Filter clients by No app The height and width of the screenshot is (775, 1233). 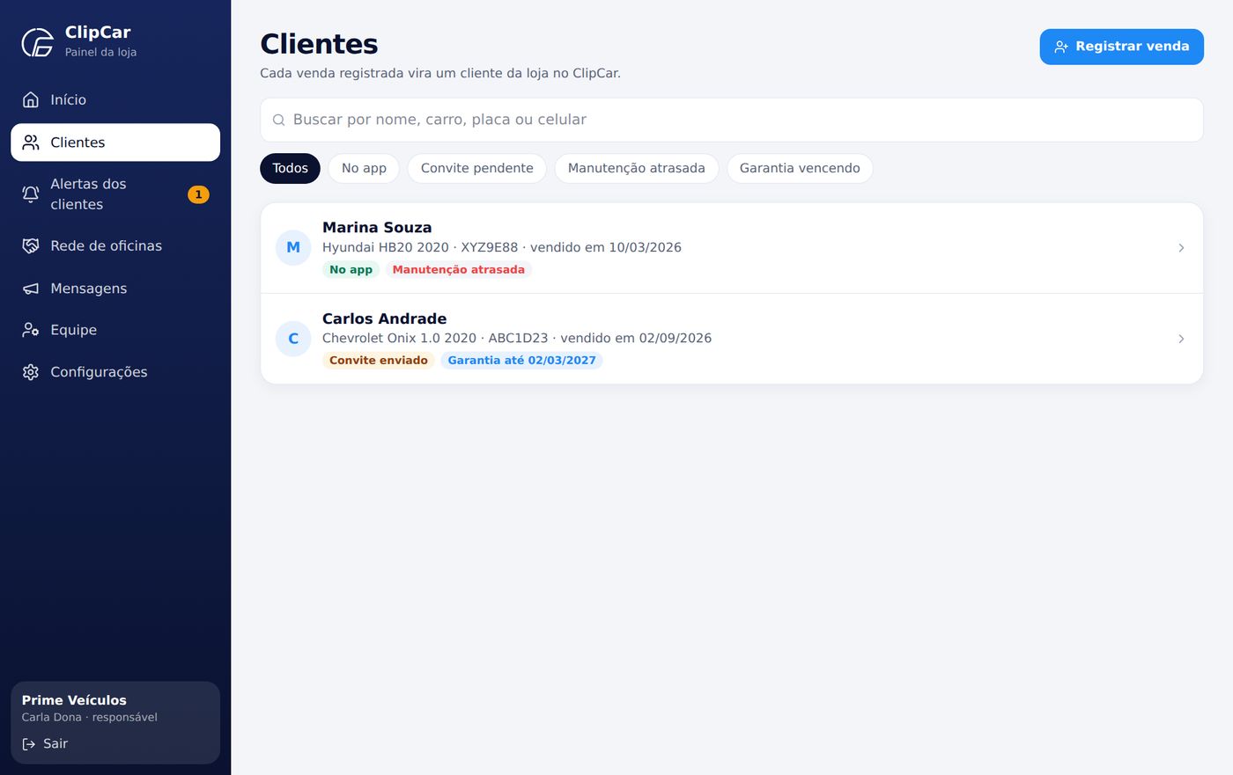364,168
